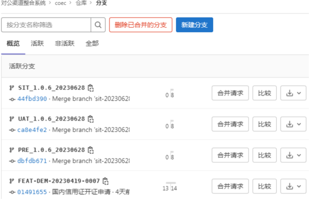The height and width of the screenshot is (200, 310).
Task: Click 合并请求 for UAT_1.0.6_20230628
Action: click(230, 124)
